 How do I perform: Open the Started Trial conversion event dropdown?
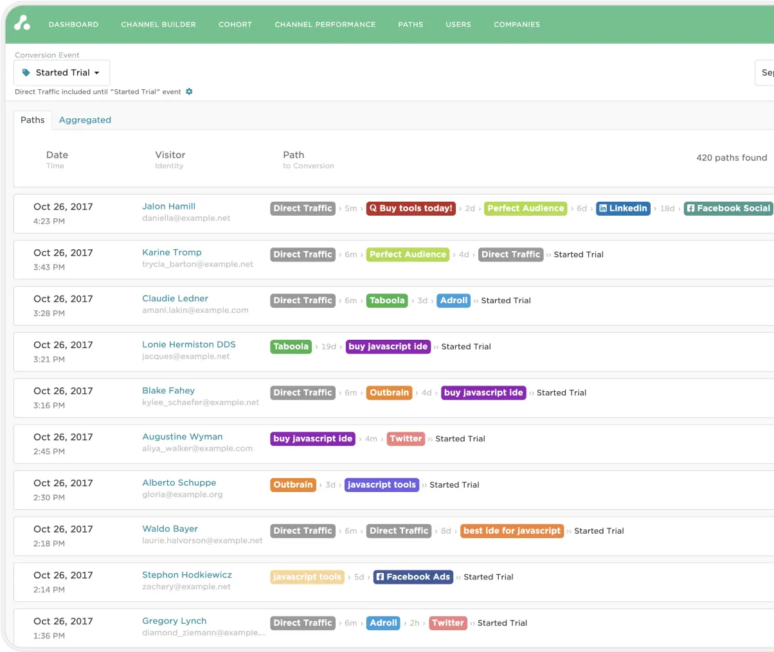click(62, 73)
